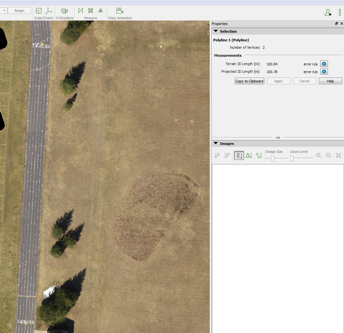
Task: Toggle alphabetical A-Z image sorting
Action: click(x=259, y=155)
